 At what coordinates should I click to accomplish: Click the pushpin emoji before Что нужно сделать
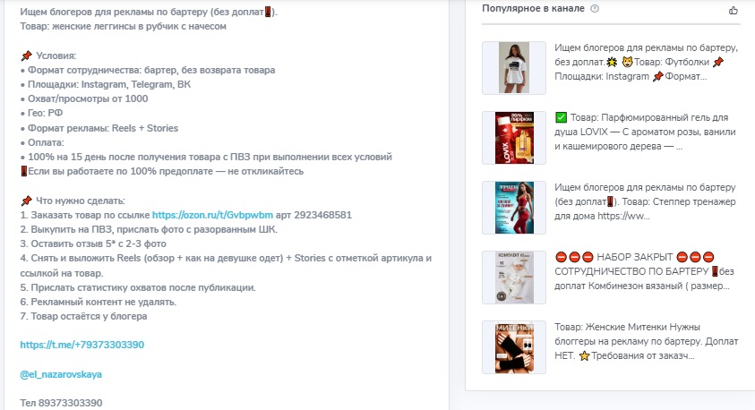coord(27,201)
